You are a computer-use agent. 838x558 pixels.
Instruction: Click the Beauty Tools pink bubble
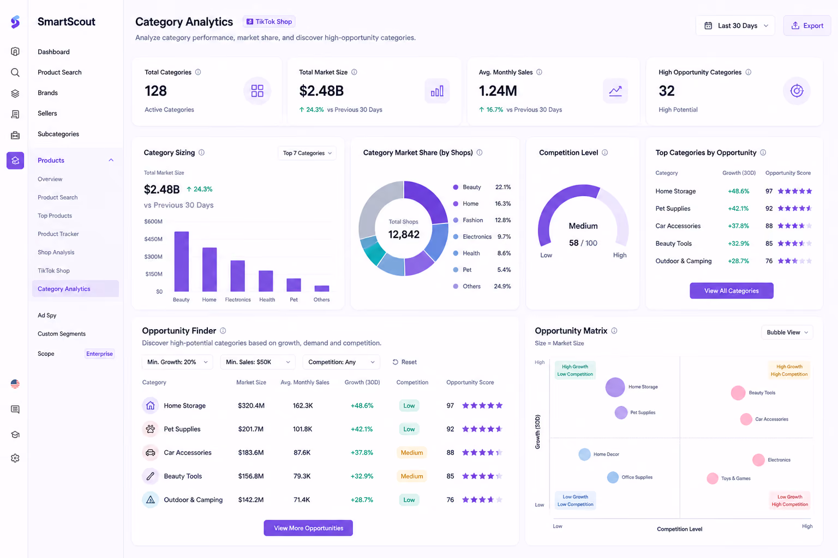coord(738,393)
